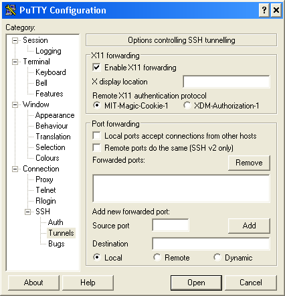
Task: Uncheck Enable X11 forwarding
Action: tap(96, 68)
